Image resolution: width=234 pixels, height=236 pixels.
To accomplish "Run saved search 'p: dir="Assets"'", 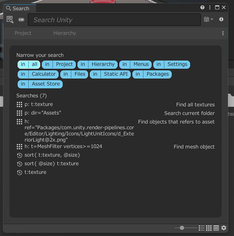I will tap(43, 113).
